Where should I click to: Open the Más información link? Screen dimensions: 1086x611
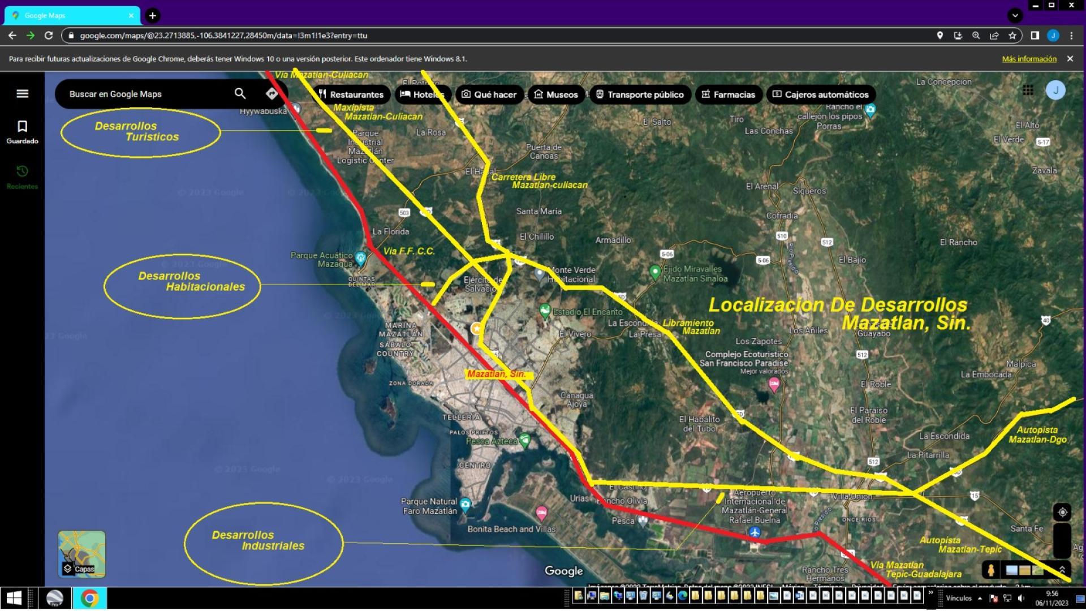pyautogui.click(x=1029, y=59)
